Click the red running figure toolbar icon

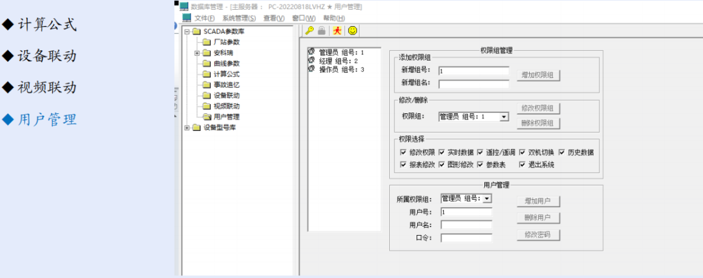click(337, 31)
